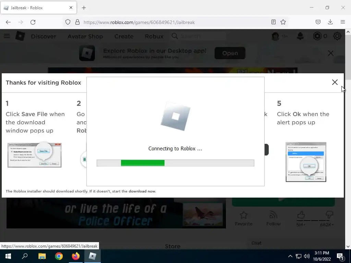Open Roblox notifications bell
This screenshot has height=263, width=351.
300,36
